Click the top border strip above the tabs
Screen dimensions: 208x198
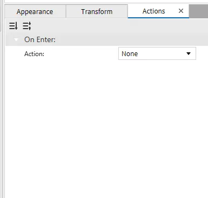pos(106,2)
